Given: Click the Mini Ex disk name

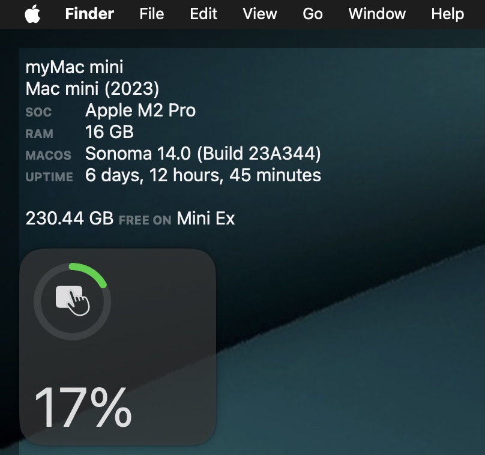Looking at the screenshot, I should [x=206, y=218].
